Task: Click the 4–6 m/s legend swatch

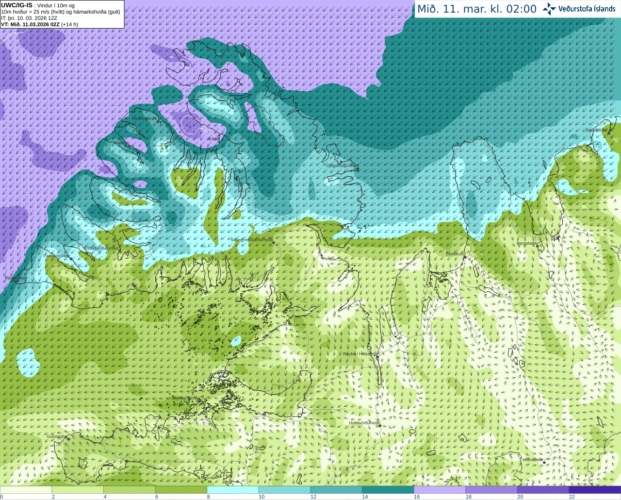Action: (130, 490)
